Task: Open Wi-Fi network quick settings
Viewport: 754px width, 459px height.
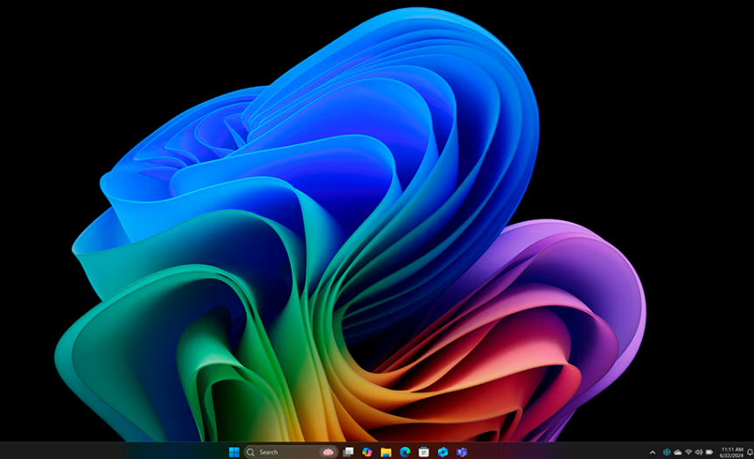Action: pyautogui.click(x=688, y=452)
